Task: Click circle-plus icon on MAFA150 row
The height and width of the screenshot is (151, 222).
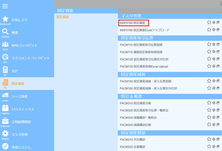Action: (x=214, y=22)
